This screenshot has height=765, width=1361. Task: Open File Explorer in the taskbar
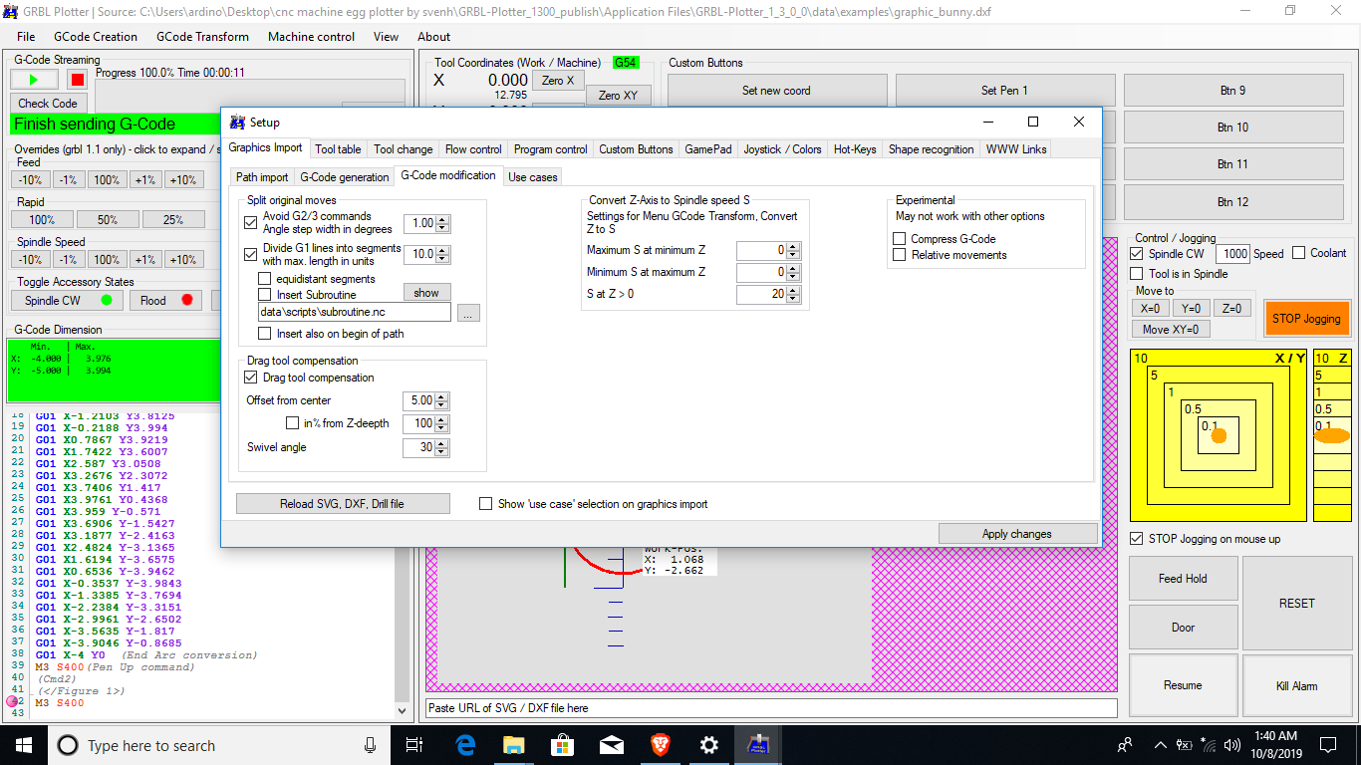513,745
